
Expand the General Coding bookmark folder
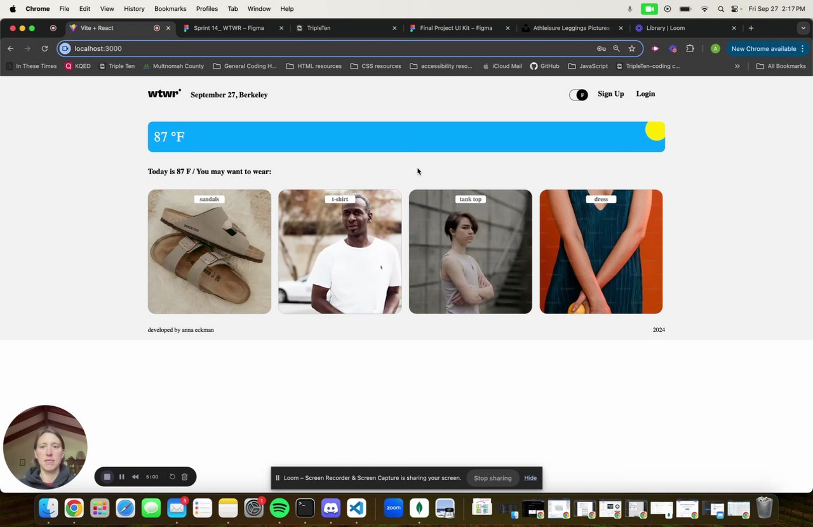pos(245,66)
